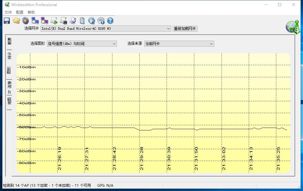Screen dimensions: 303x191
Task: Click the network icon with red cross
Action: tap(44, 21)
